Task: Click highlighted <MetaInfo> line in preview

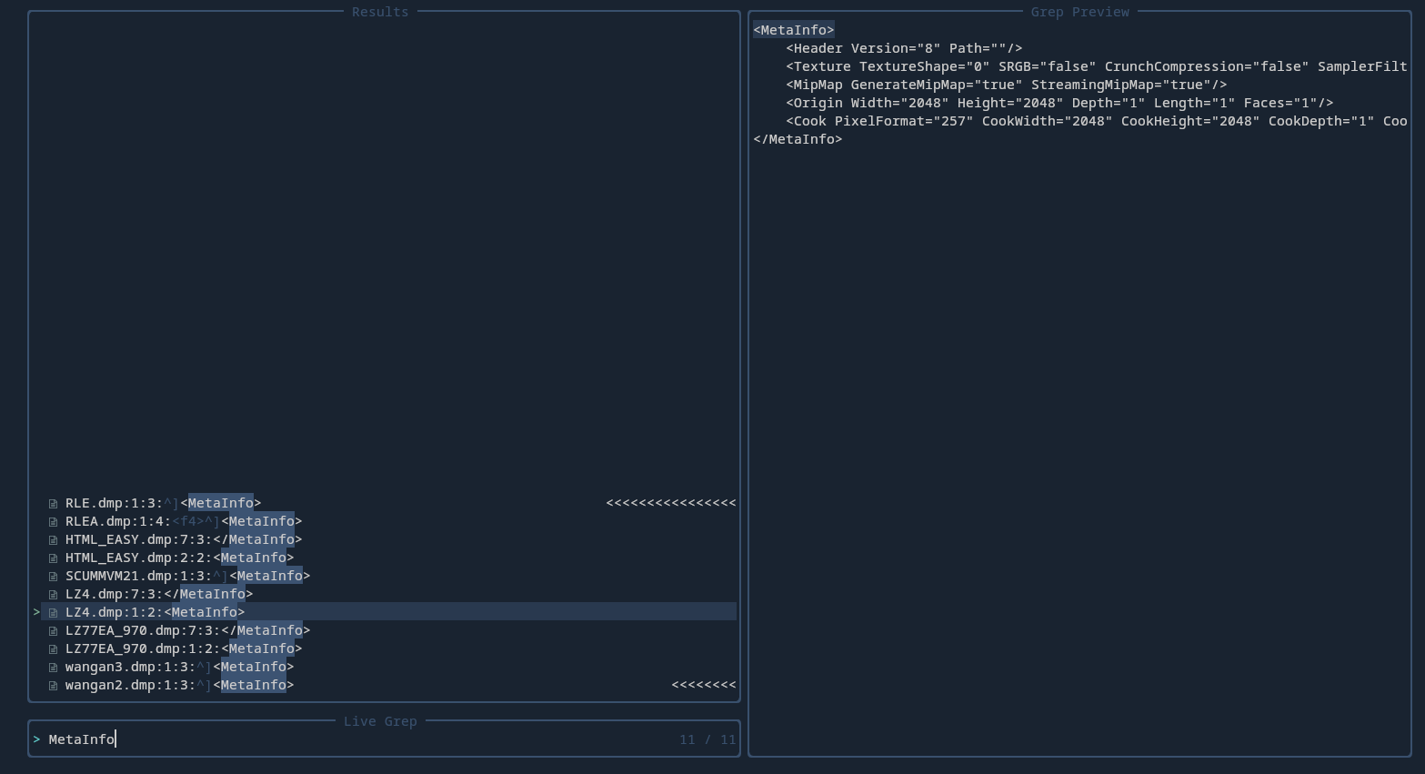Action: coord(794,30)
